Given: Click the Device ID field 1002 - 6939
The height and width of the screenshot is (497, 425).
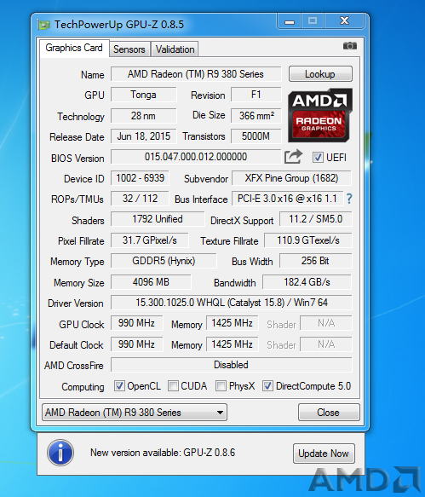Looking at the screenshot, I should [140, 178].
